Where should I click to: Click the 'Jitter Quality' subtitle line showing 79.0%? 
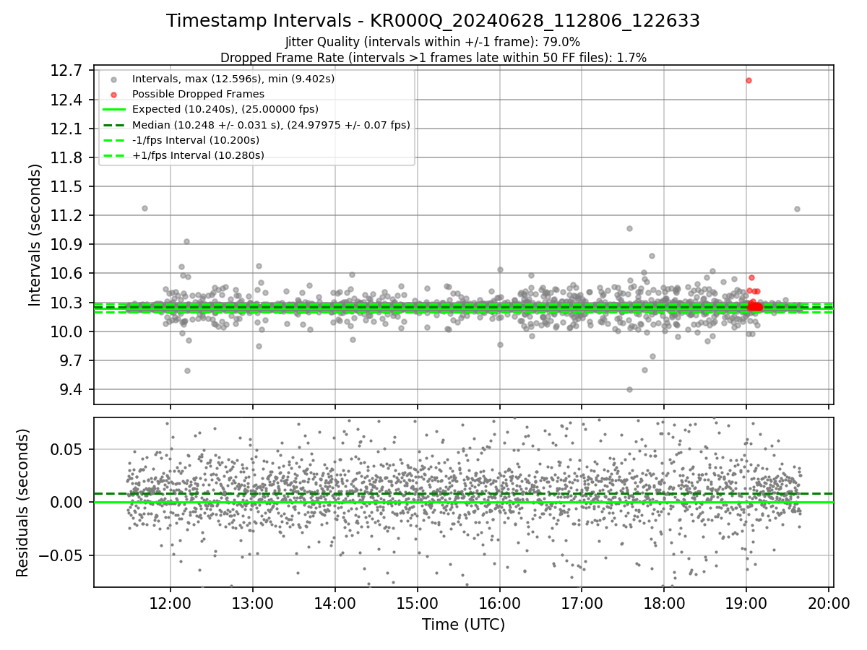433,42
